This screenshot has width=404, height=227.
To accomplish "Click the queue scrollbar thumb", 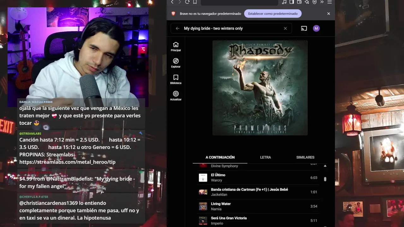I will point(325,179).
